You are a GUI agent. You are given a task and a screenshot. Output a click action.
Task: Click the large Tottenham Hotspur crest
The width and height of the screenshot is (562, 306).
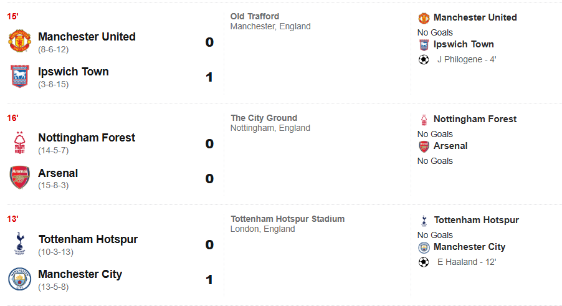[x=19, y=244]
